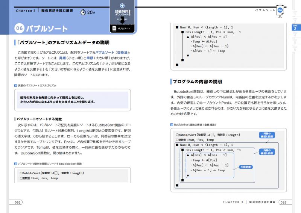The height and width of the screenshot is (213, 301).
Task: Click the A[Pos] < A[Pos - 1] condition in the top code listing
Action: coord(209,36)
